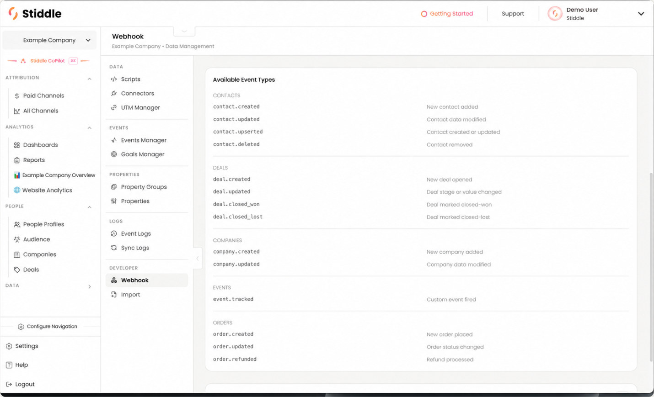Click the Goals Manager target icon

coord(114,154)
